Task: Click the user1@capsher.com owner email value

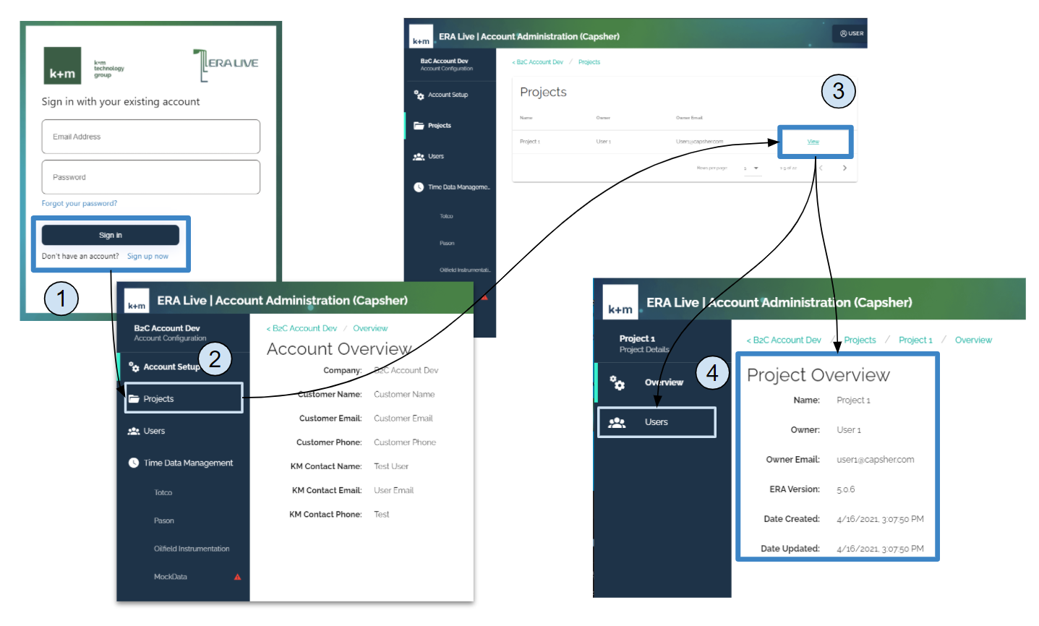Action: tap(875, 460)
